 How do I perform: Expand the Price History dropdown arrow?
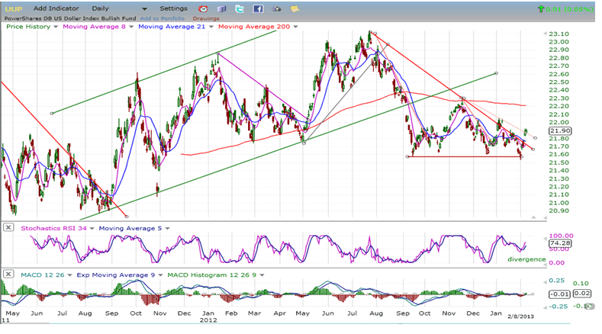click(x=55, y=26)
